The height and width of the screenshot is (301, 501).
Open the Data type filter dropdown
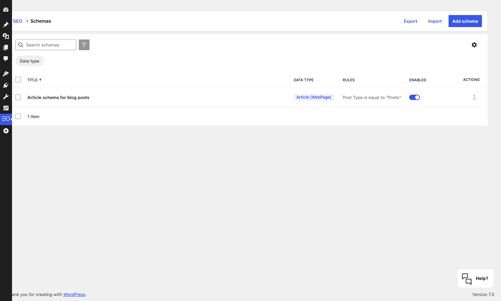29,61
